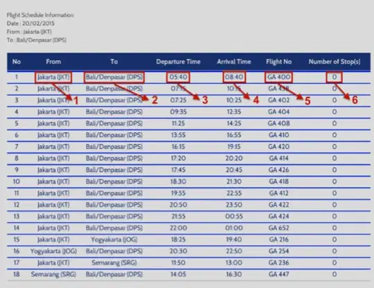Select the 22:00 departure time cell
The width and height of the screenshot is (374, 288).
178,228
